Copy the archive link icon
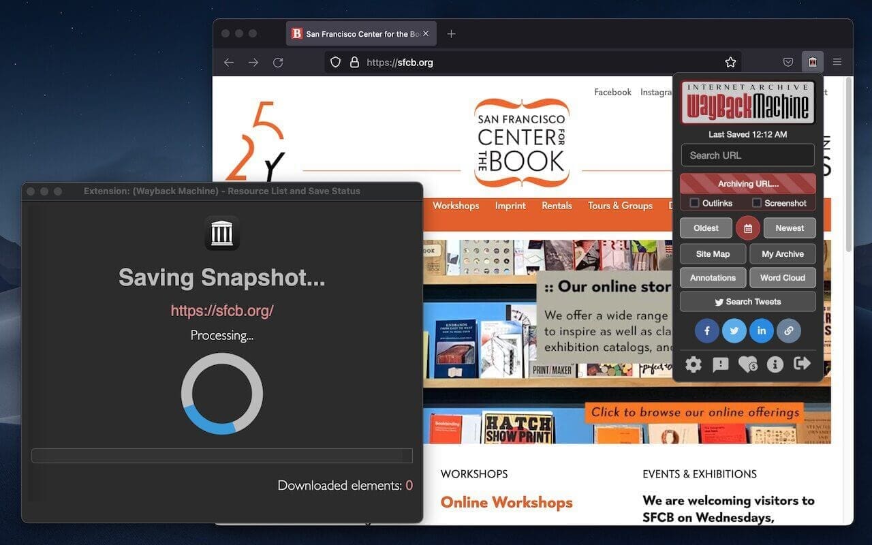 pos(789,331)
